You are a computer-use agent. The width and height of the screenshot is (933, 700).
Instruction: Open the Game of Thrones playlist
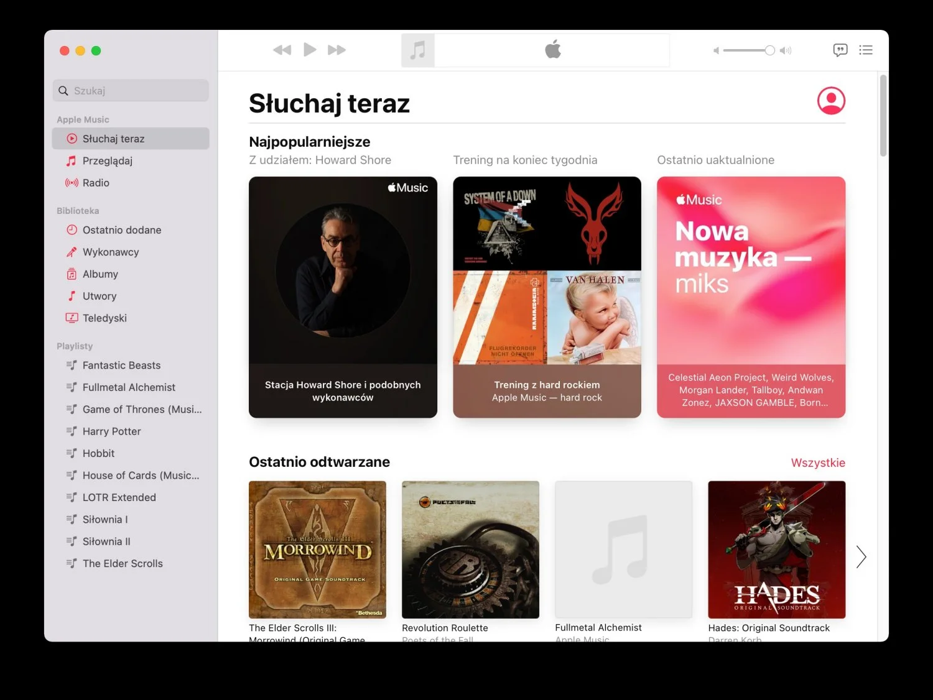131,410
